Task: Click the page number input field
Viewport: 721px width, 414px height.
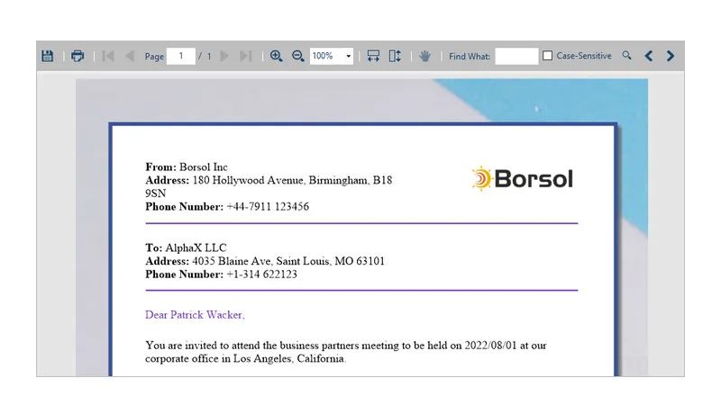Action: tap(181, 56)
